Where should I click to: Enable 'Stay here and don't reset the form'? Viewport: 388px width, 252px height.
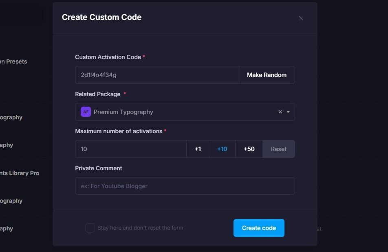pyautogui.click(x=90, y=228)
